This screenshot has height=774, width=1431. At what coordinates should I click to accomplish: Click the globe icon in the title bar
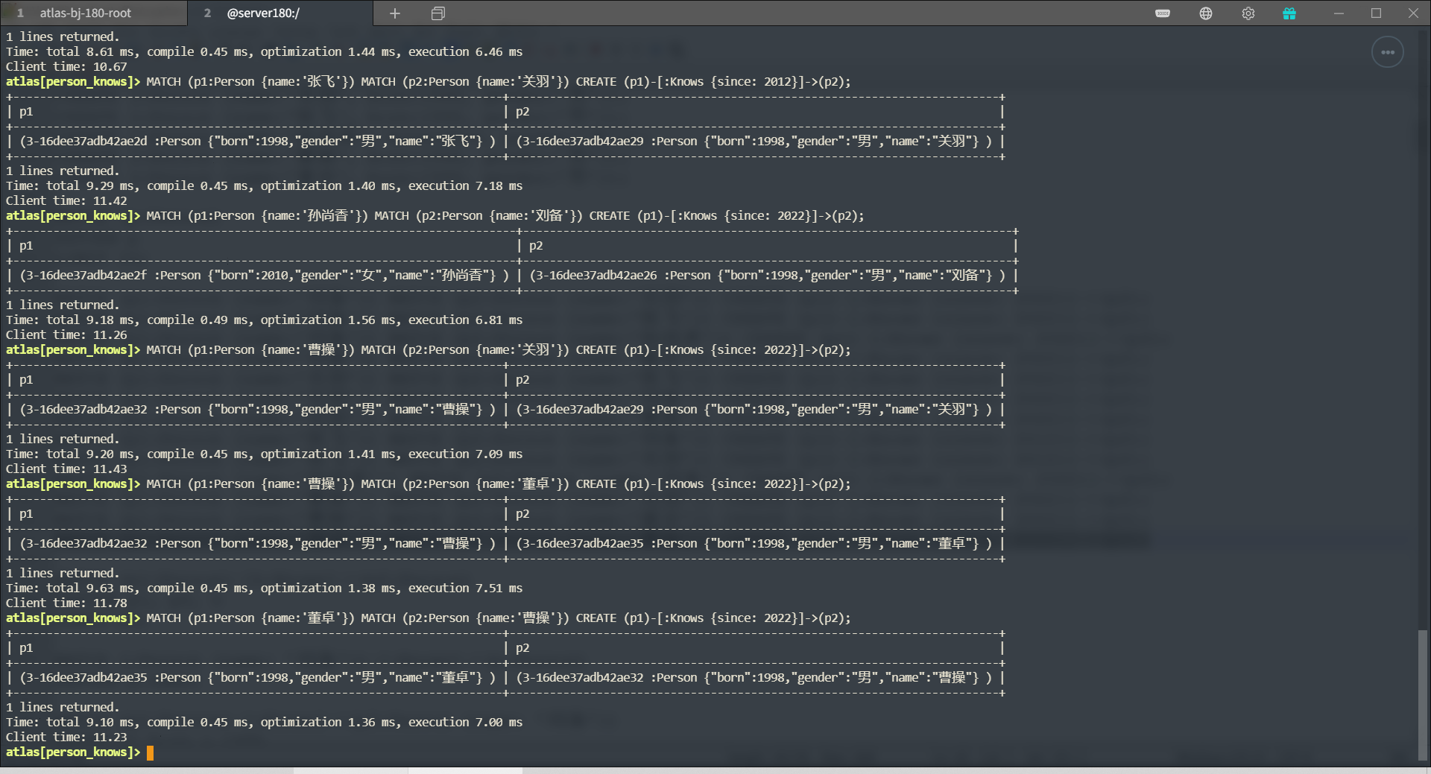tap(1206, 13)
